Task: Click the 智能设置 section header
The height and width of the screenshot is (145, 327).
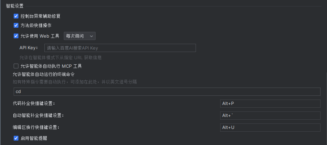Action: tap(15, 6)
